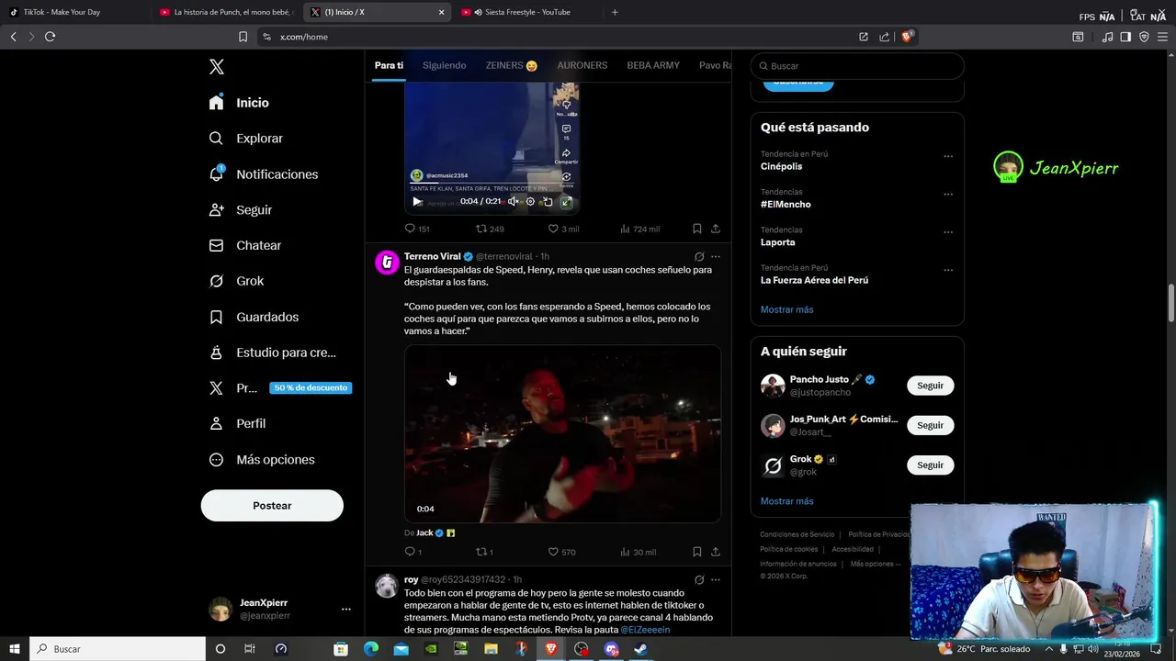
Task: Reload the page
Action: coord(50,37)
